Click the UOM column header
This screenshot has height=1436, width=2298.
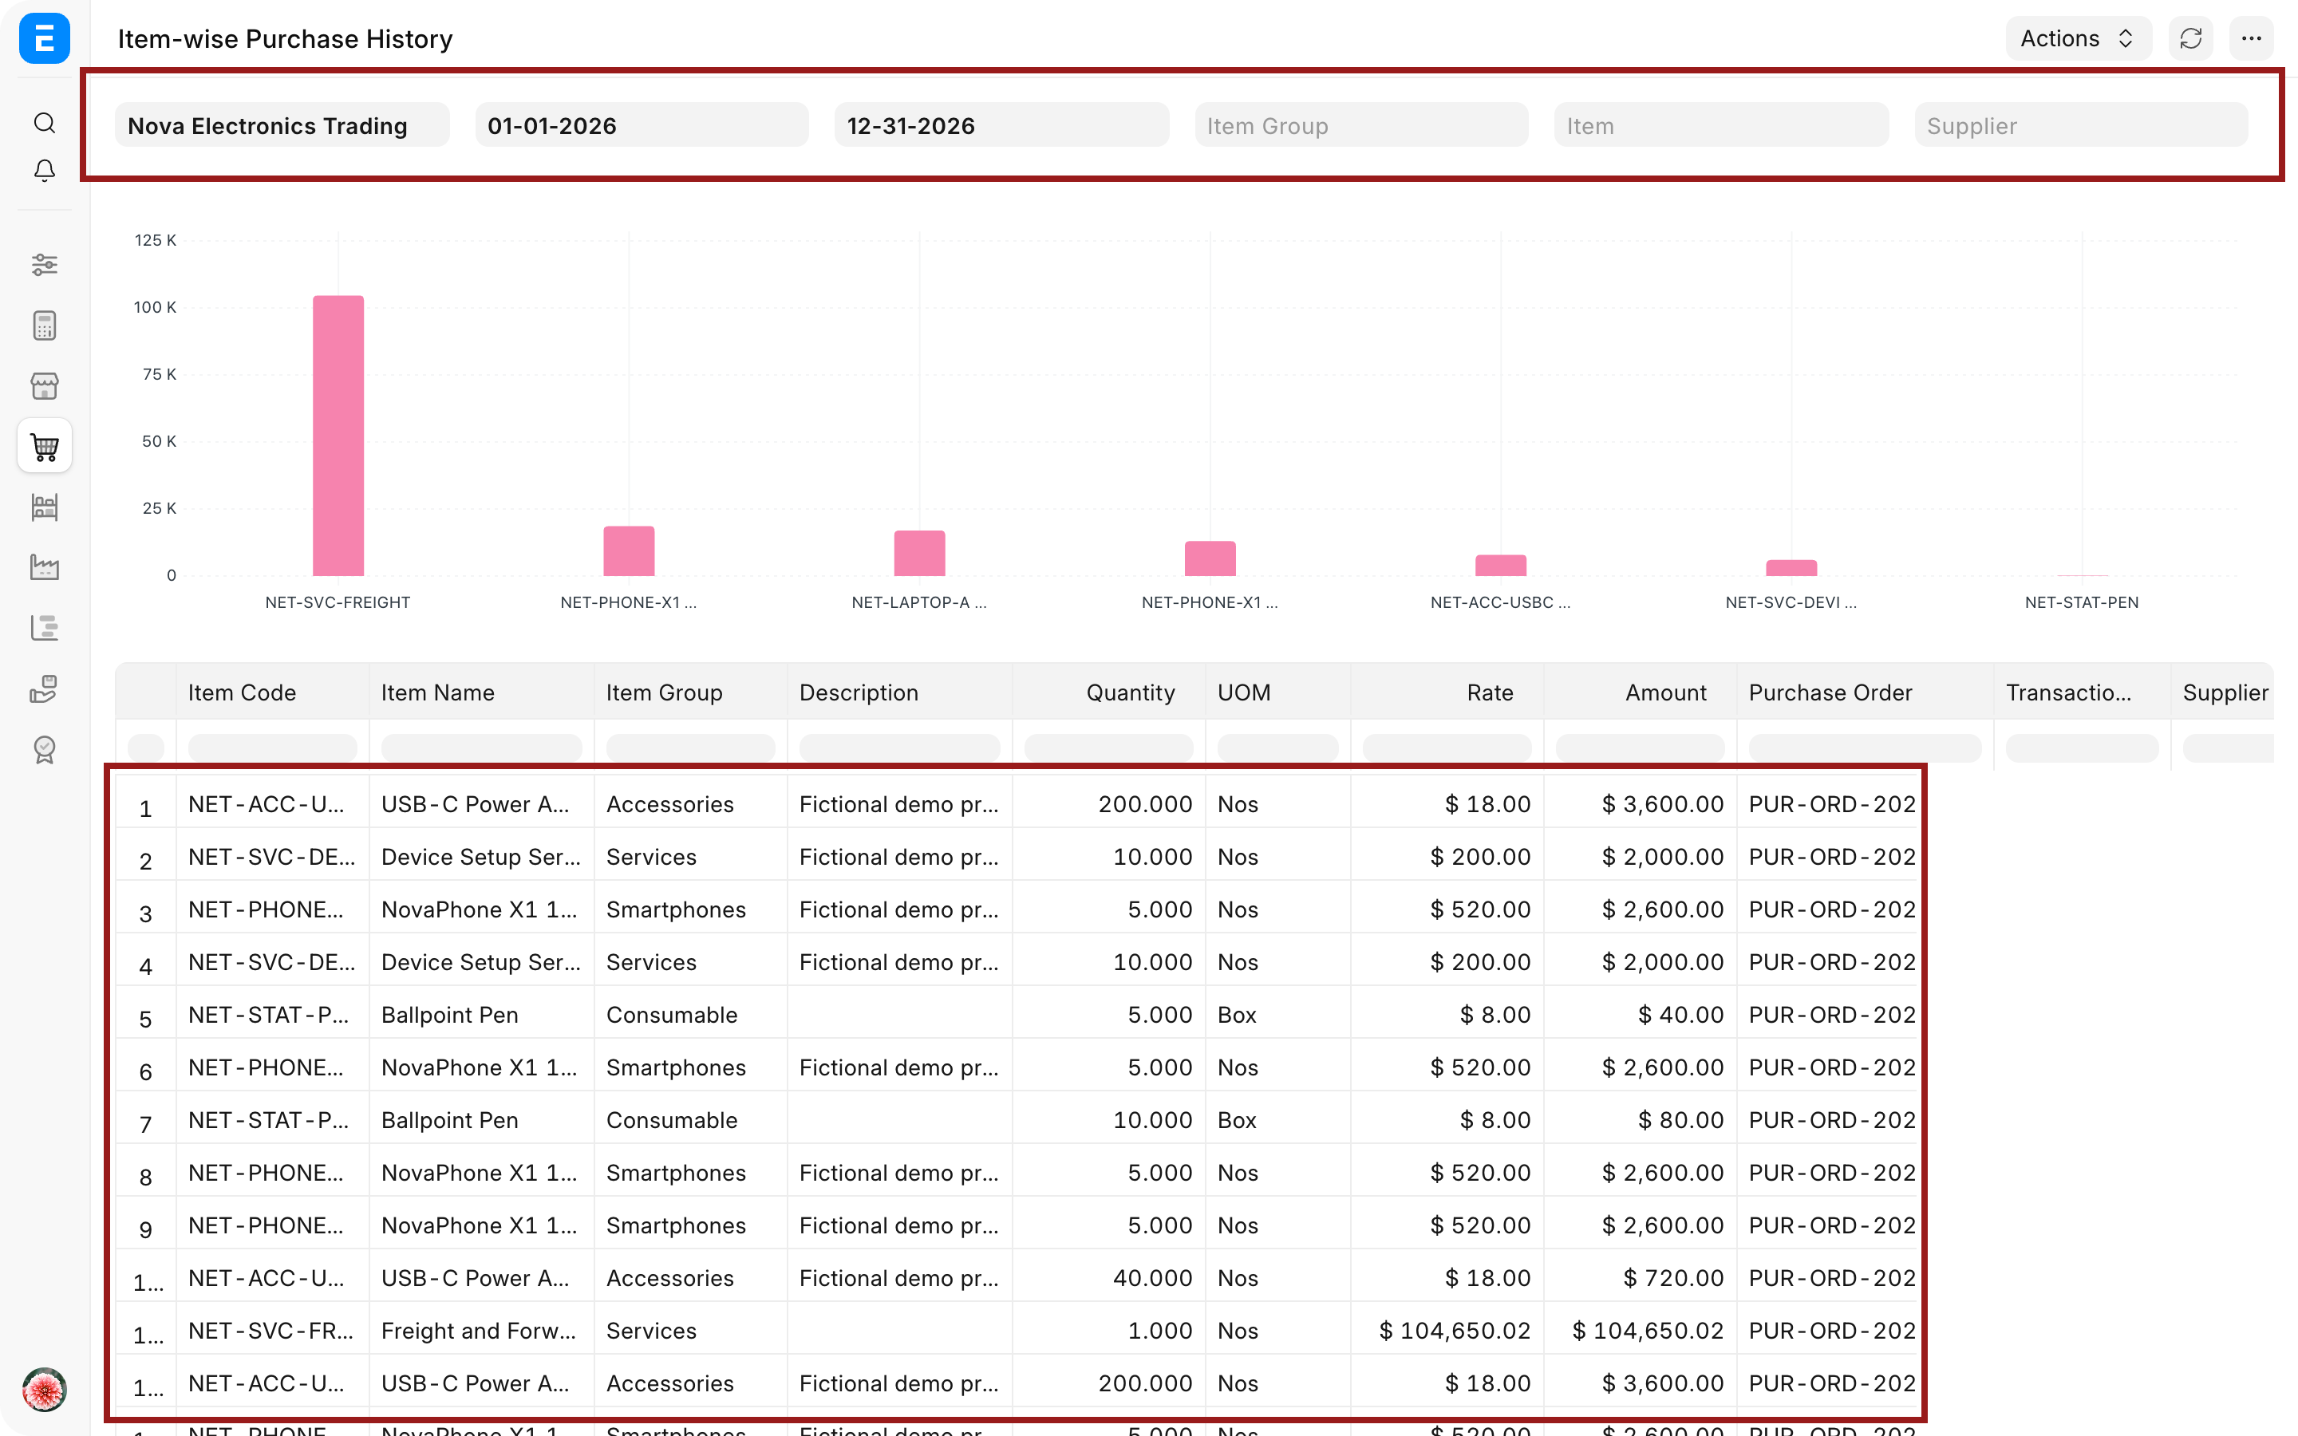click(x=1277, y=692)
